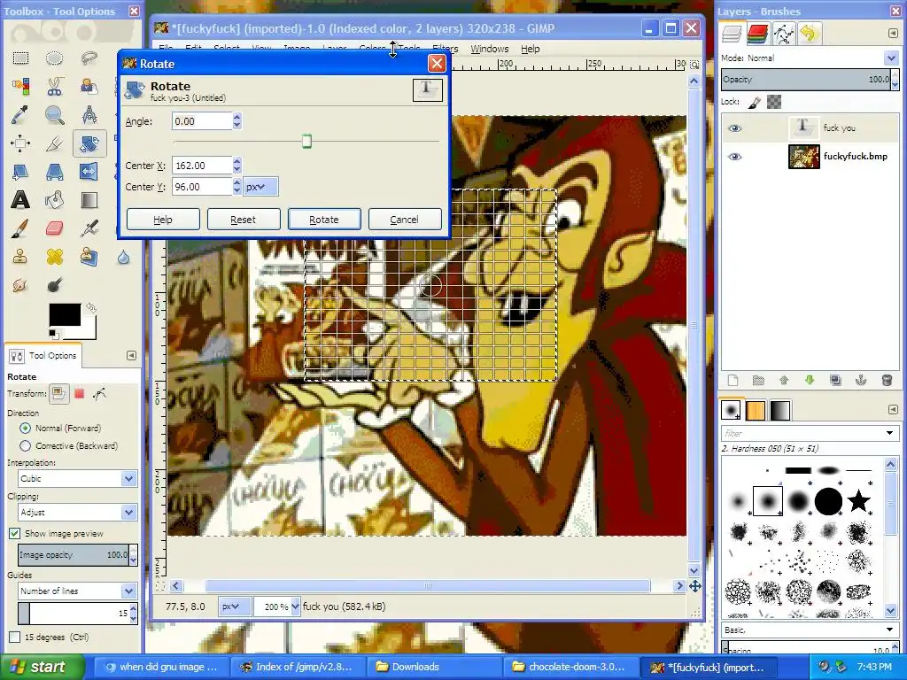Select the Rectangle Select tool
The height and width of the screenshot is (680, 907).
21,58
